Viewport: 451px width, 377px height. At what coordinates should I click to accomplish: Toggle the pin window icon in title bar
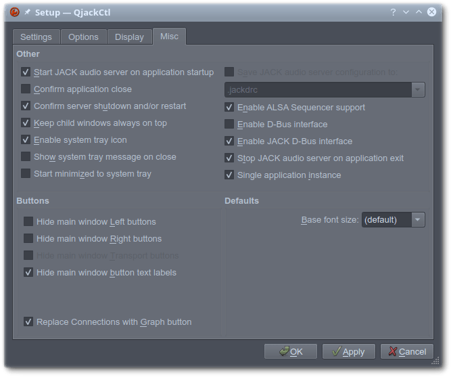(27, 12)
